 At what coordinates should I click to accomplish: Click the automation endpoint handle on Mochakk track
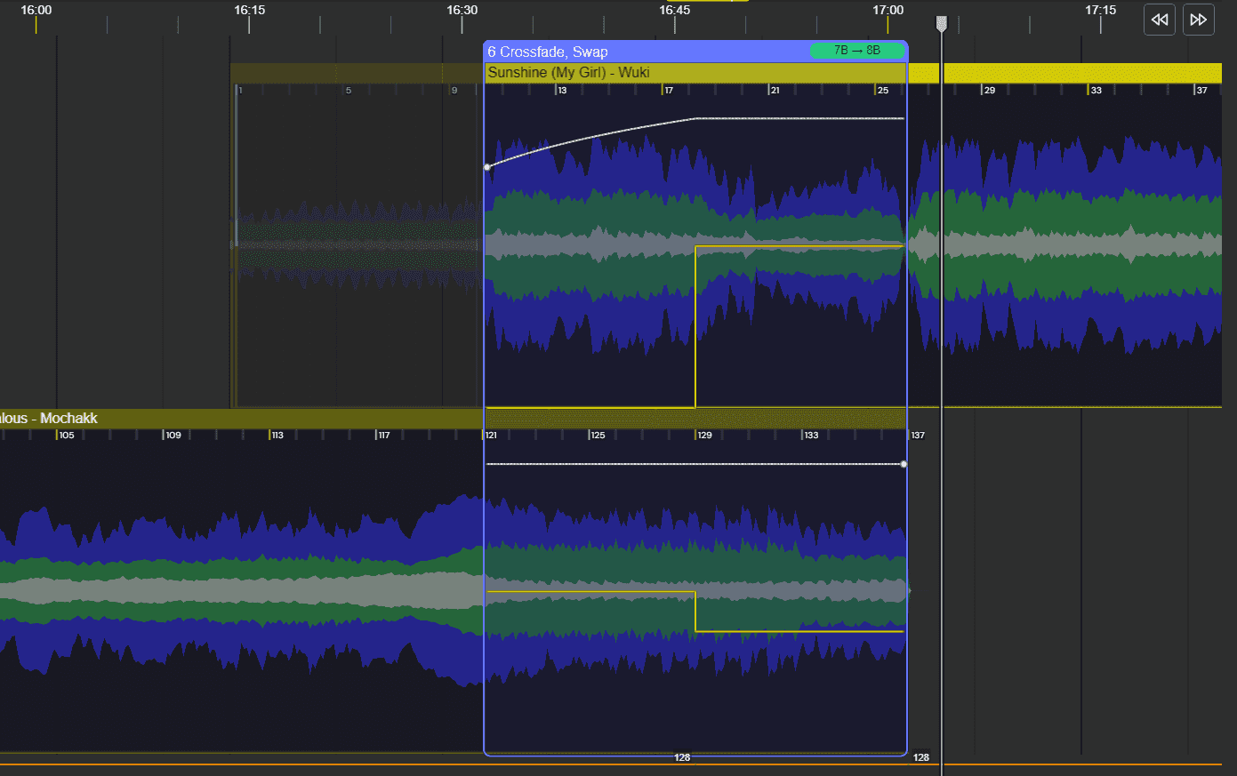point(904,464)
